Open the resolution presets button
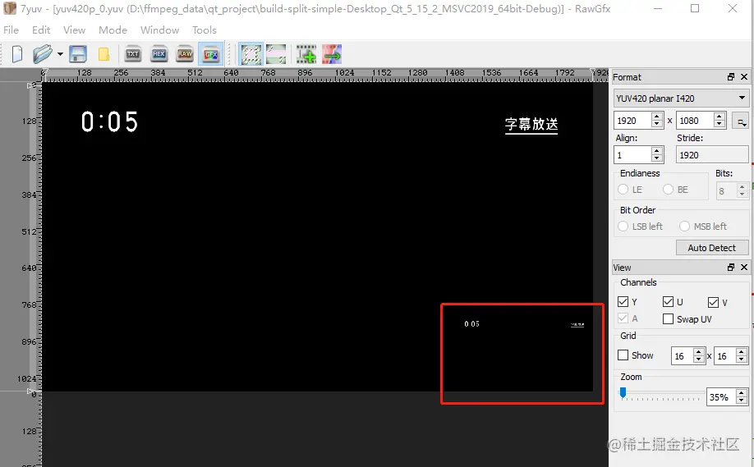The width and height of the screenshot is (754, 467). pyautogui.click(x=741, y=121)
